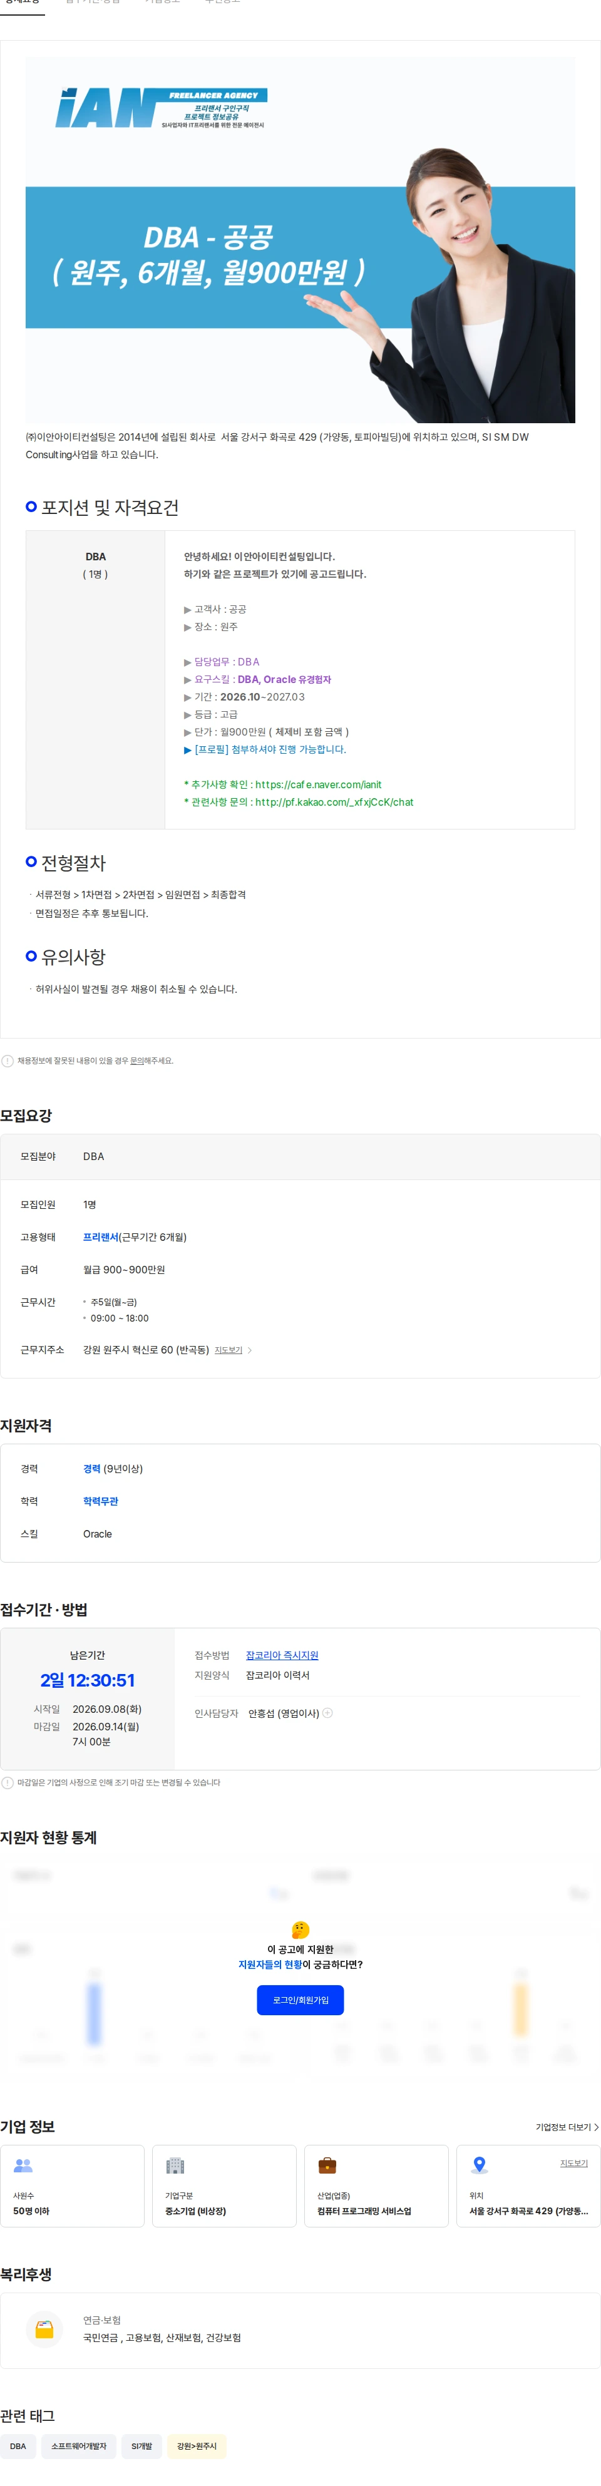Viewport: 601px width, 2486px height.
Task: Click the remaining time countdown 2일 12:30:51
Action: 88,1680
